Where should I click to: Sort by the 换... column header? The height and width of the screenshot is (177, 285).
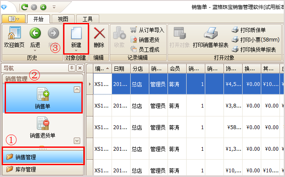pyautogui.click(x=251, y=69)
